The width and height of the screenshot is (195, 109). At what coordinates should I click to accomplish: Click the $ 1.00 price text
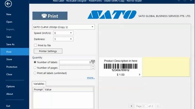point(121,75)
